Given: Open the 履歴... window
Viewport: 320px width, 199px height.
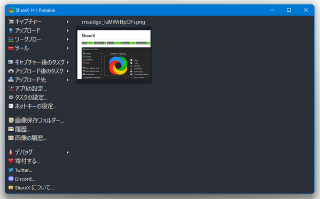Looking at the screenshot, I should coord(39,129).
